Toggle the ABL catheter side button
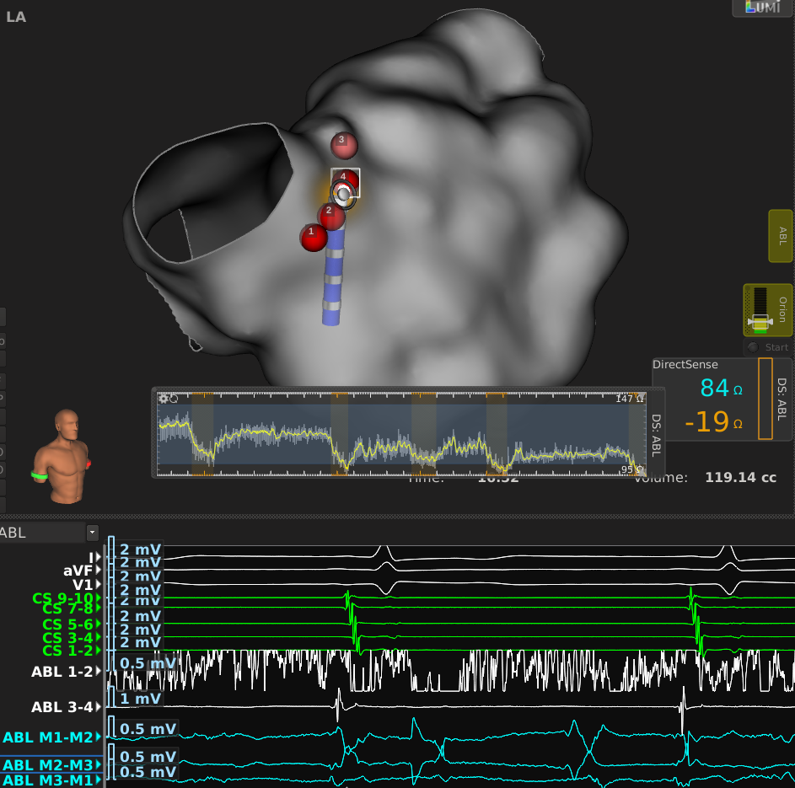Viewport: 795px width, 788px height. coord(780,236)
